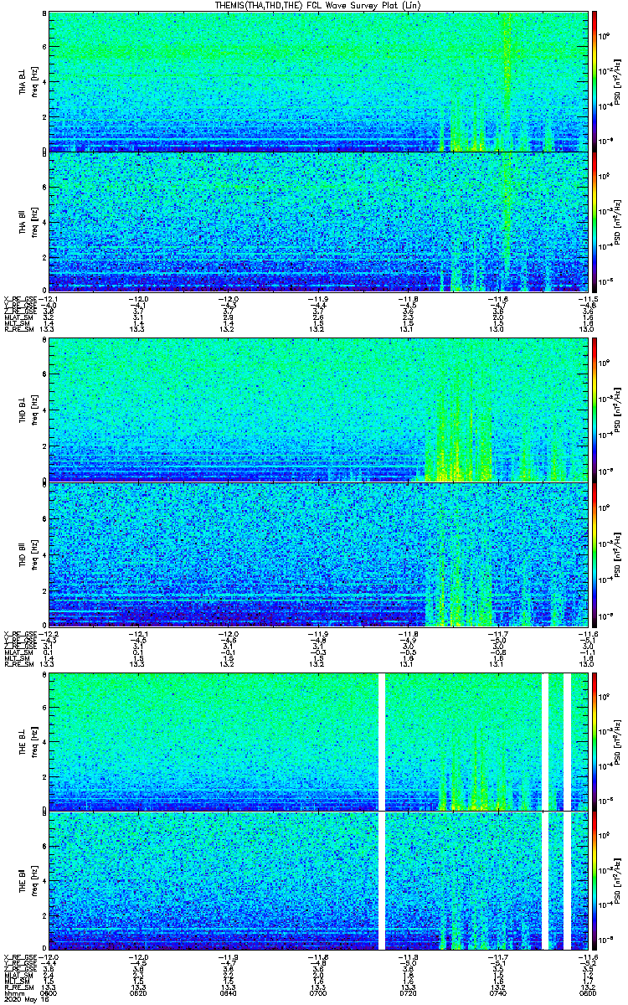Viewport: 628px width, 1005px height.
Task: Click the color bar beside THD B parallel panel
Action: 595,555
